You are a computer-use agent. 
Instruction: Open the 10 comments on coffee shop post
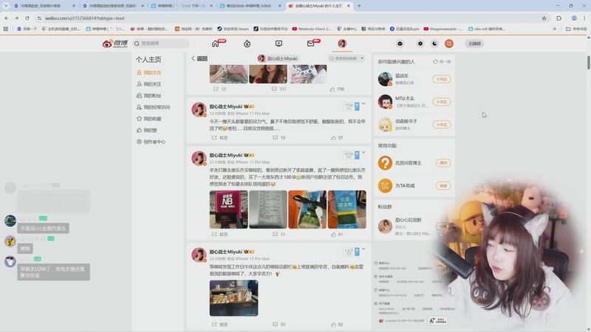[279, 325]
